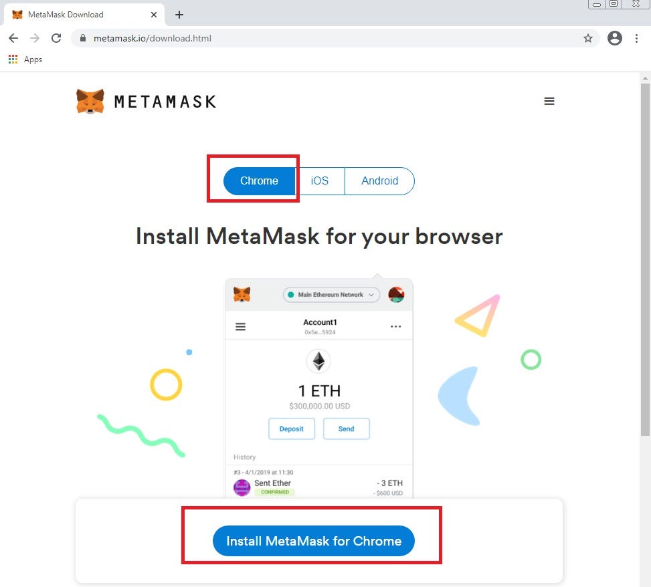The height and width of the screenshot is (587, 651).
Task: Open the site hamburger menu
Action: 549,101
